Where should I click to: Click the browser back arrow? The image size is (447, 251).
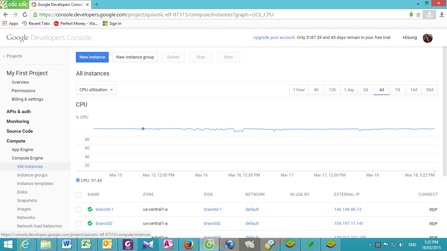coord(6,15)
